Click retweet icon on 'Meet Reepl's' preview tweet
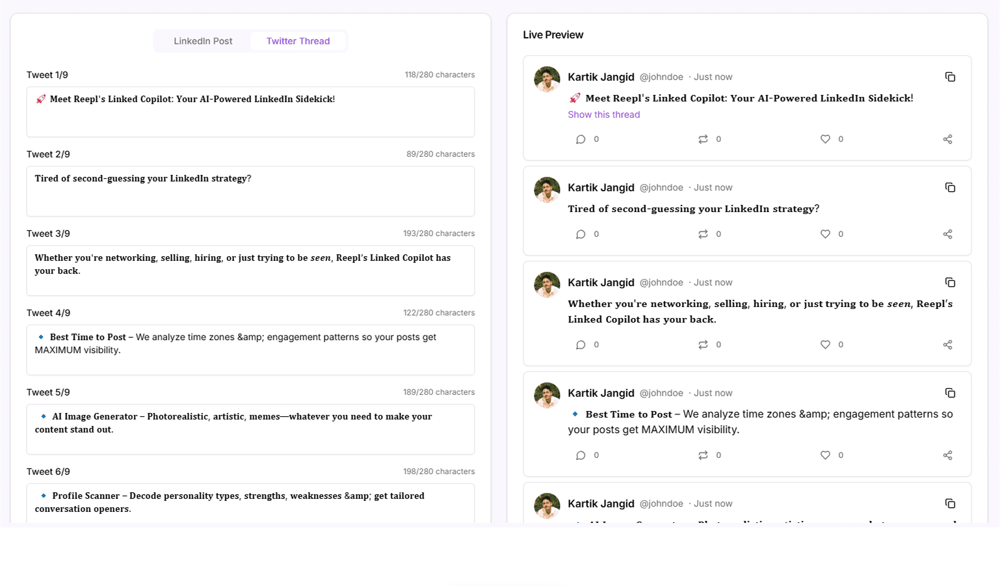This screenshot has width=1000, height=586. pyautogui.click(x=703, y=139)
